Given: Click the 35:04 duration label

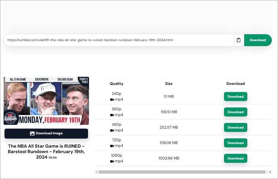Looking at the screenshot, I should [52, 158].
